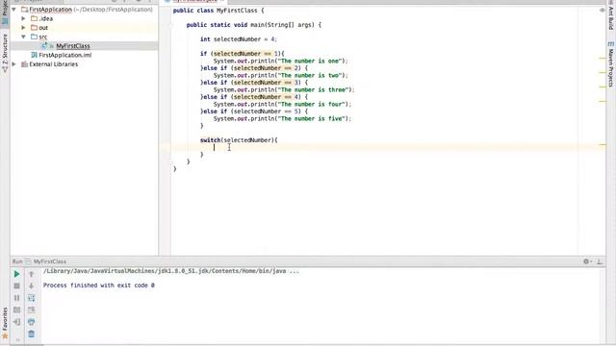This screenshot has height=346, width=616.
Task: Open the Structure tool window tab
Action: point(5,53)
